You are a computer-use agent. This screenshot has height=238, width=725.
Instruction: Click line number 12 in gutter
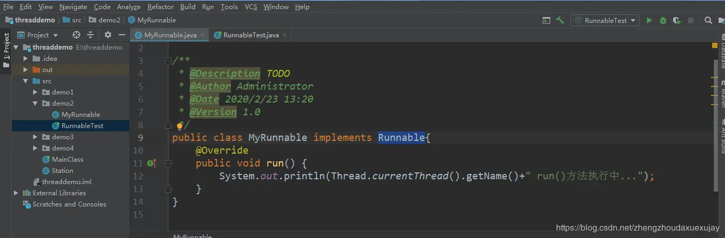point(137,176)
